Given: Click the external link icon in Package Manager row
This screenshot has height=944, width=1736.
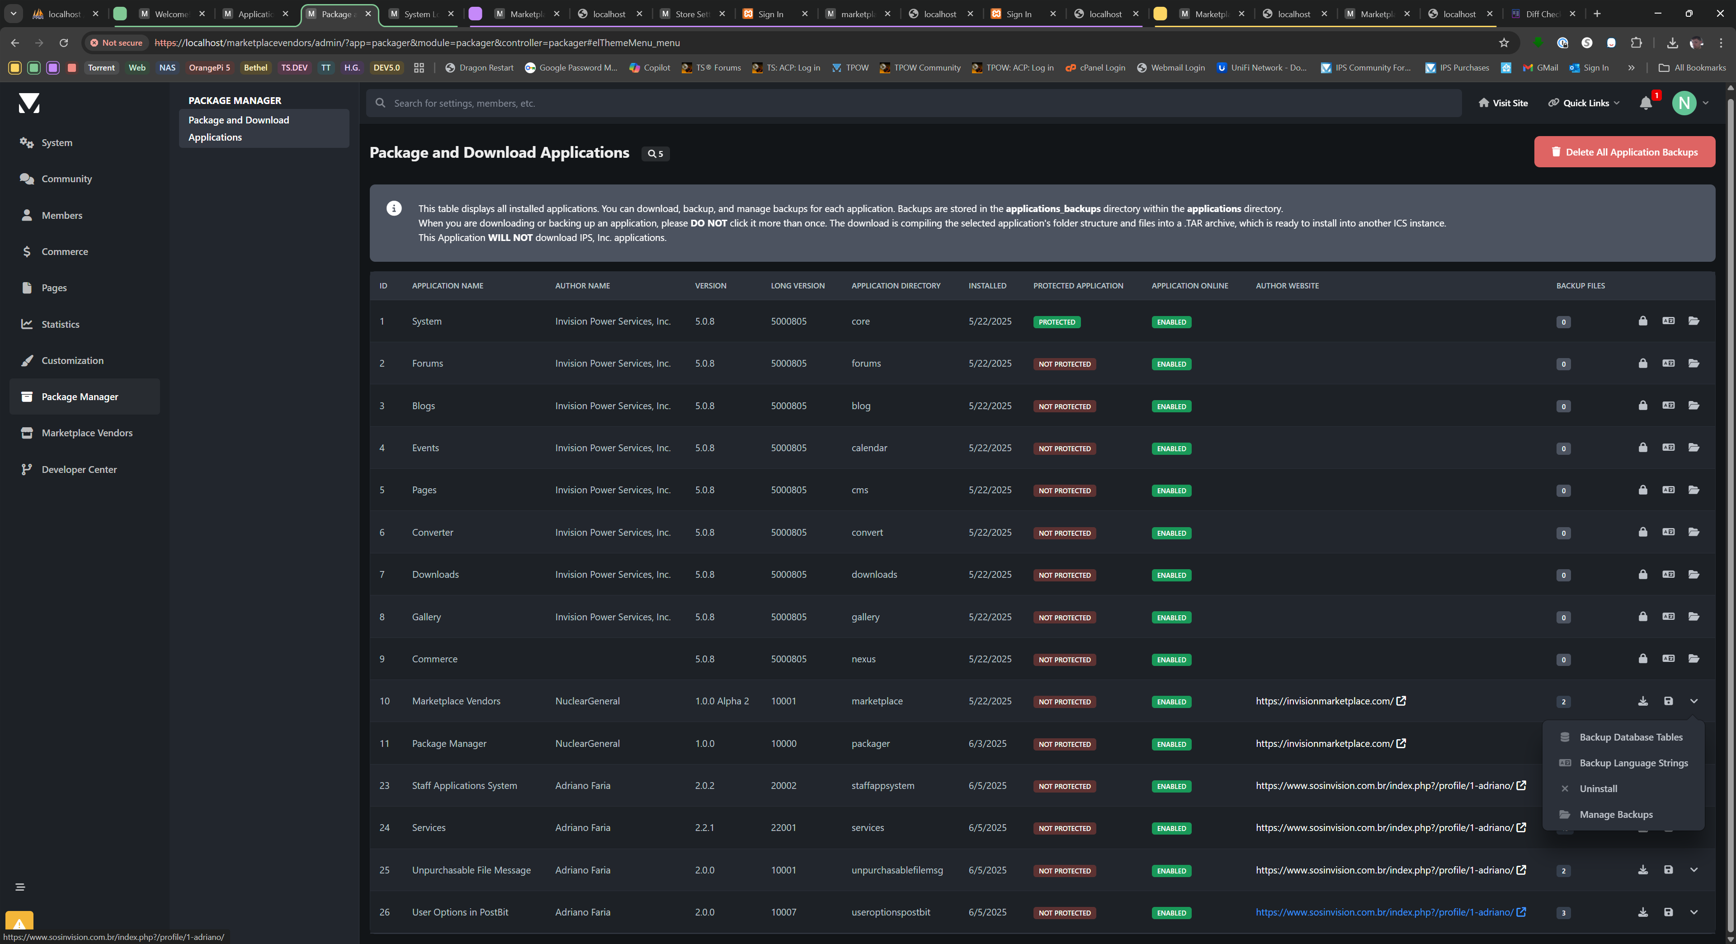Looking at the screenshot, I should point(1401,743).
